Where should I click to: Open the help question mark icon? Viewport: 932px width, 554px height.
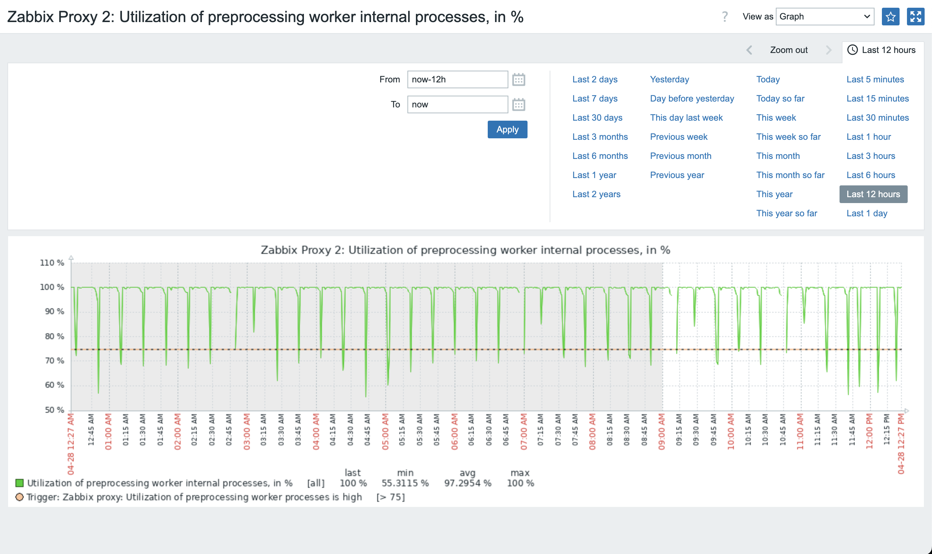[x=725, y=17]
